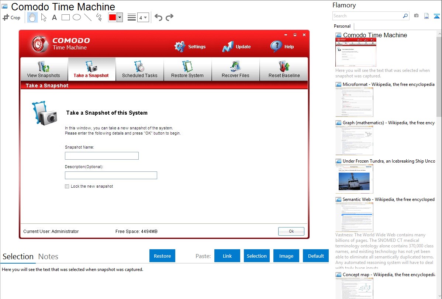Click the redo arrow
The height and width of the screenshot is (299, 442).
coord(169,17)
